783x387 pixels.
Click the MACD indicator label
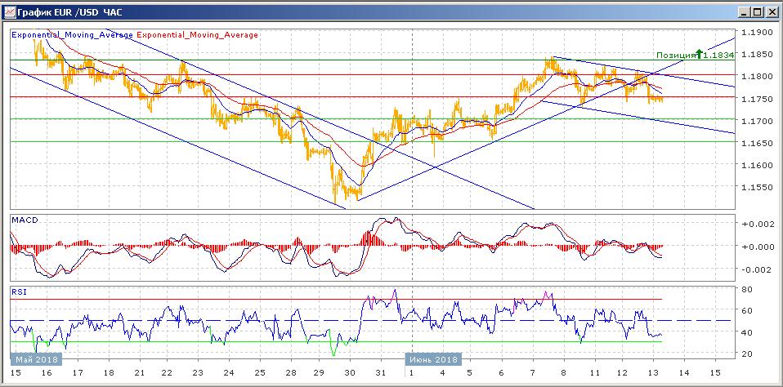pos(25,220)
